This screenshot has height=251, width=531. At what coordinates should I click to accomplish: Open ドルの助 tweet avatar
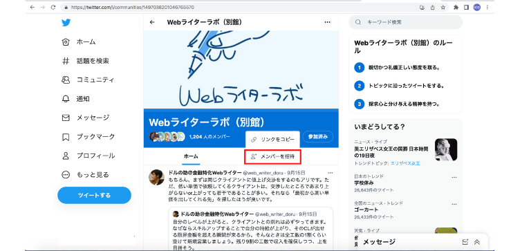coord(156,177)
